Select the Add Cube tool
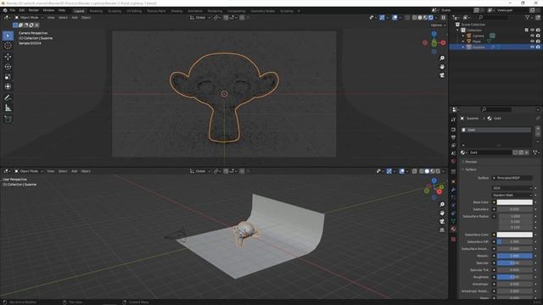The image size is (543, 305). coord(8,119)
